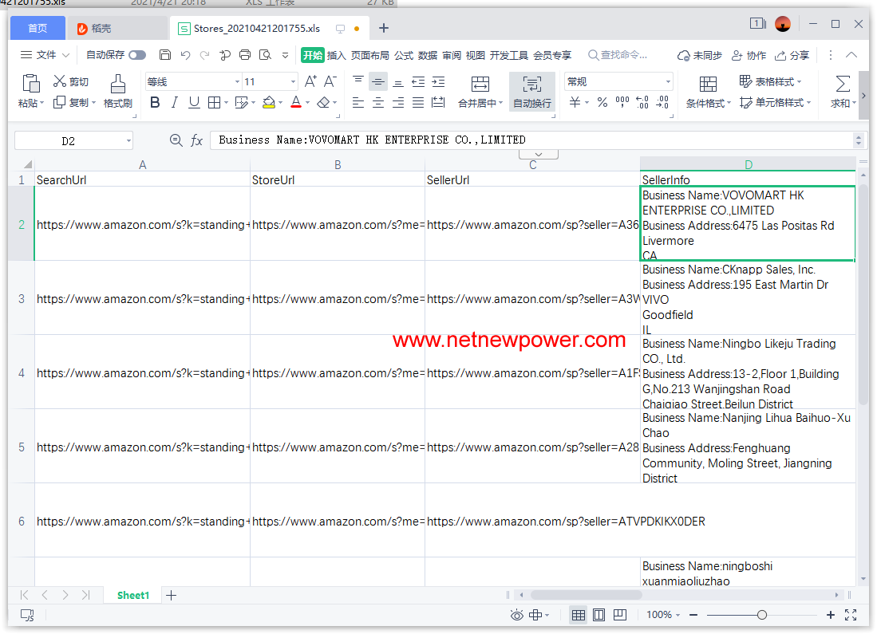Screen dimensions: 877x634
Task: Click the Share (分享) button
Action: tap(792, 55)
